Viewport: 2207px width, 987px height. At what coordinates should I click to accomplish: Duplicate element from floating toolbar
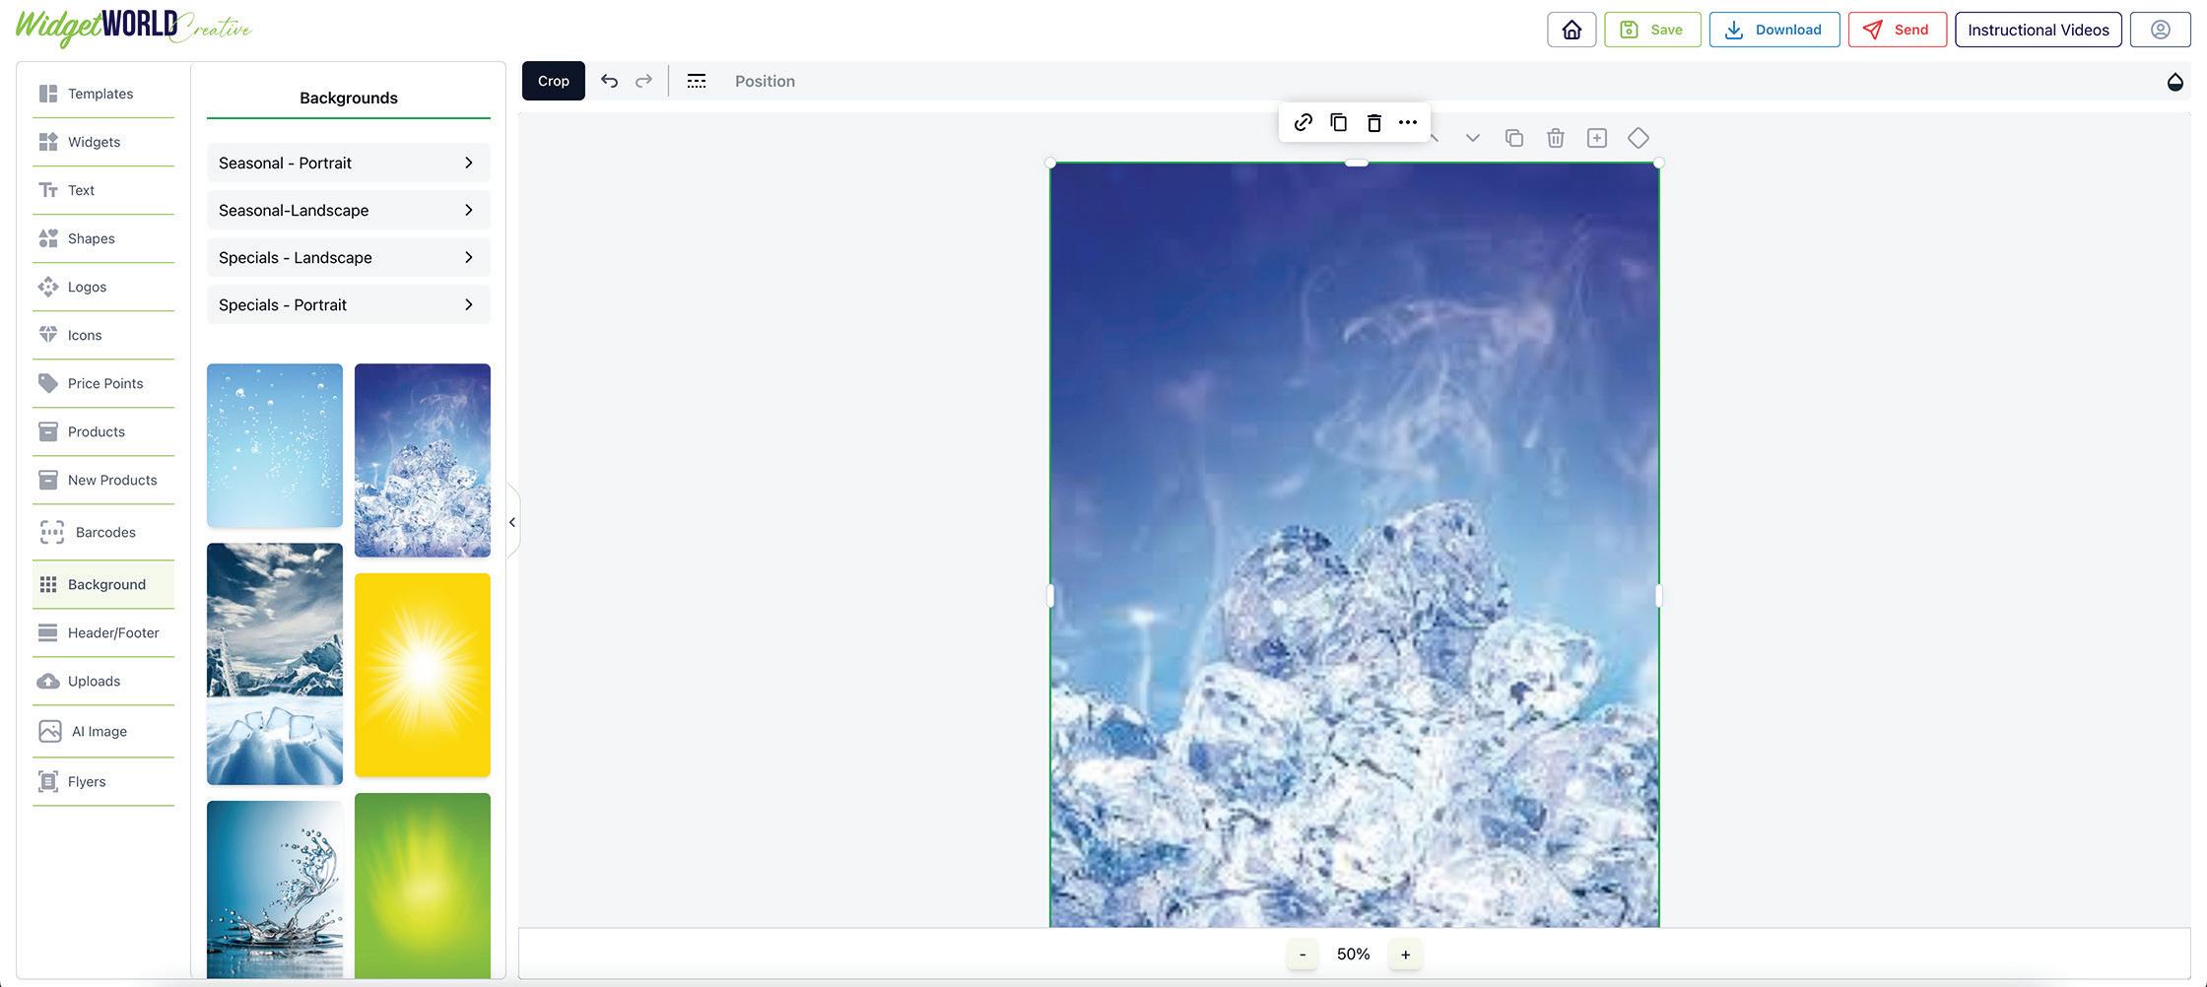(1339, 122)
